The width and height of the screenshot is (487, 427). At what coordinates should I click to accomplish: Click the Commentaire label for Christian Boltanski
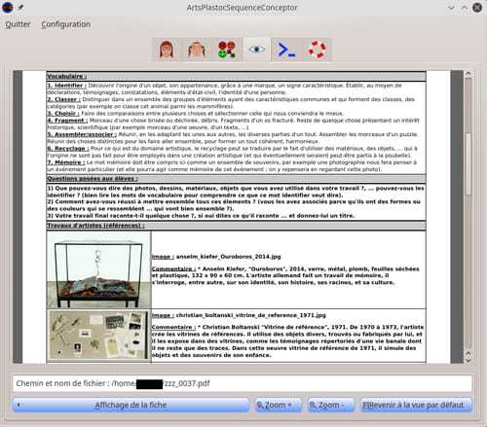pyautogui.click(x=173, y=327)
